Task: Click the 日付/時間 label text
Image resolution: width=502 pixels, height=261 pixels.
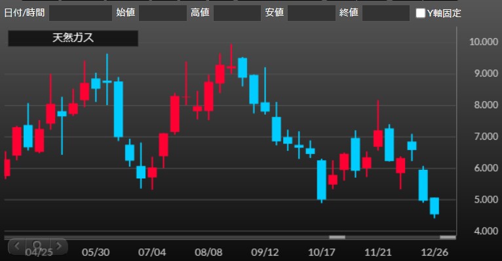Action: [24, 13]
